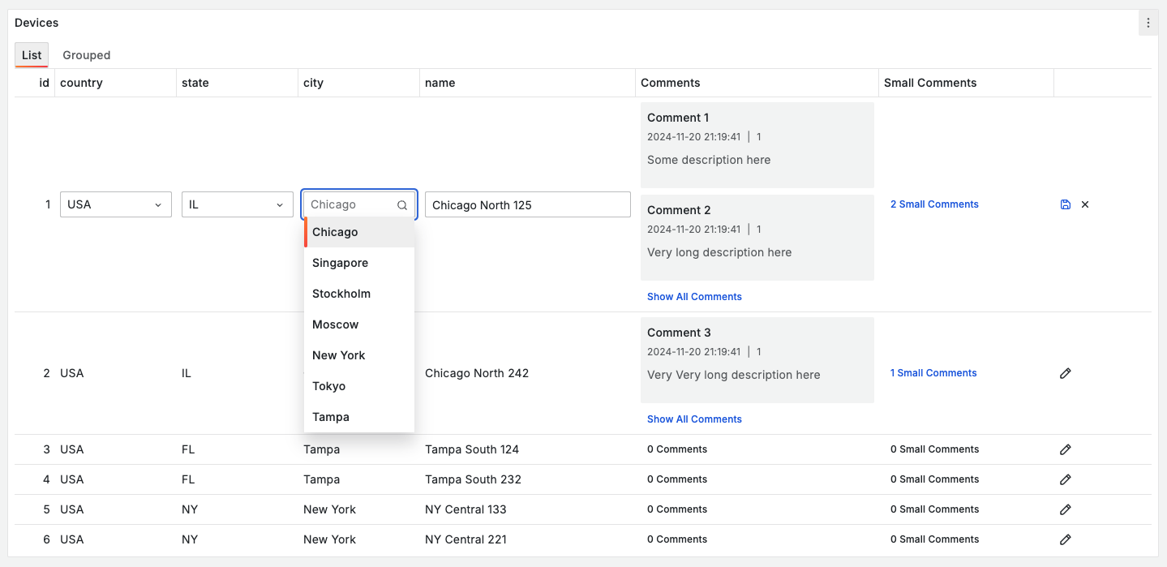
Task: Open the 2 Small Comments link
Action: point(934,204)
